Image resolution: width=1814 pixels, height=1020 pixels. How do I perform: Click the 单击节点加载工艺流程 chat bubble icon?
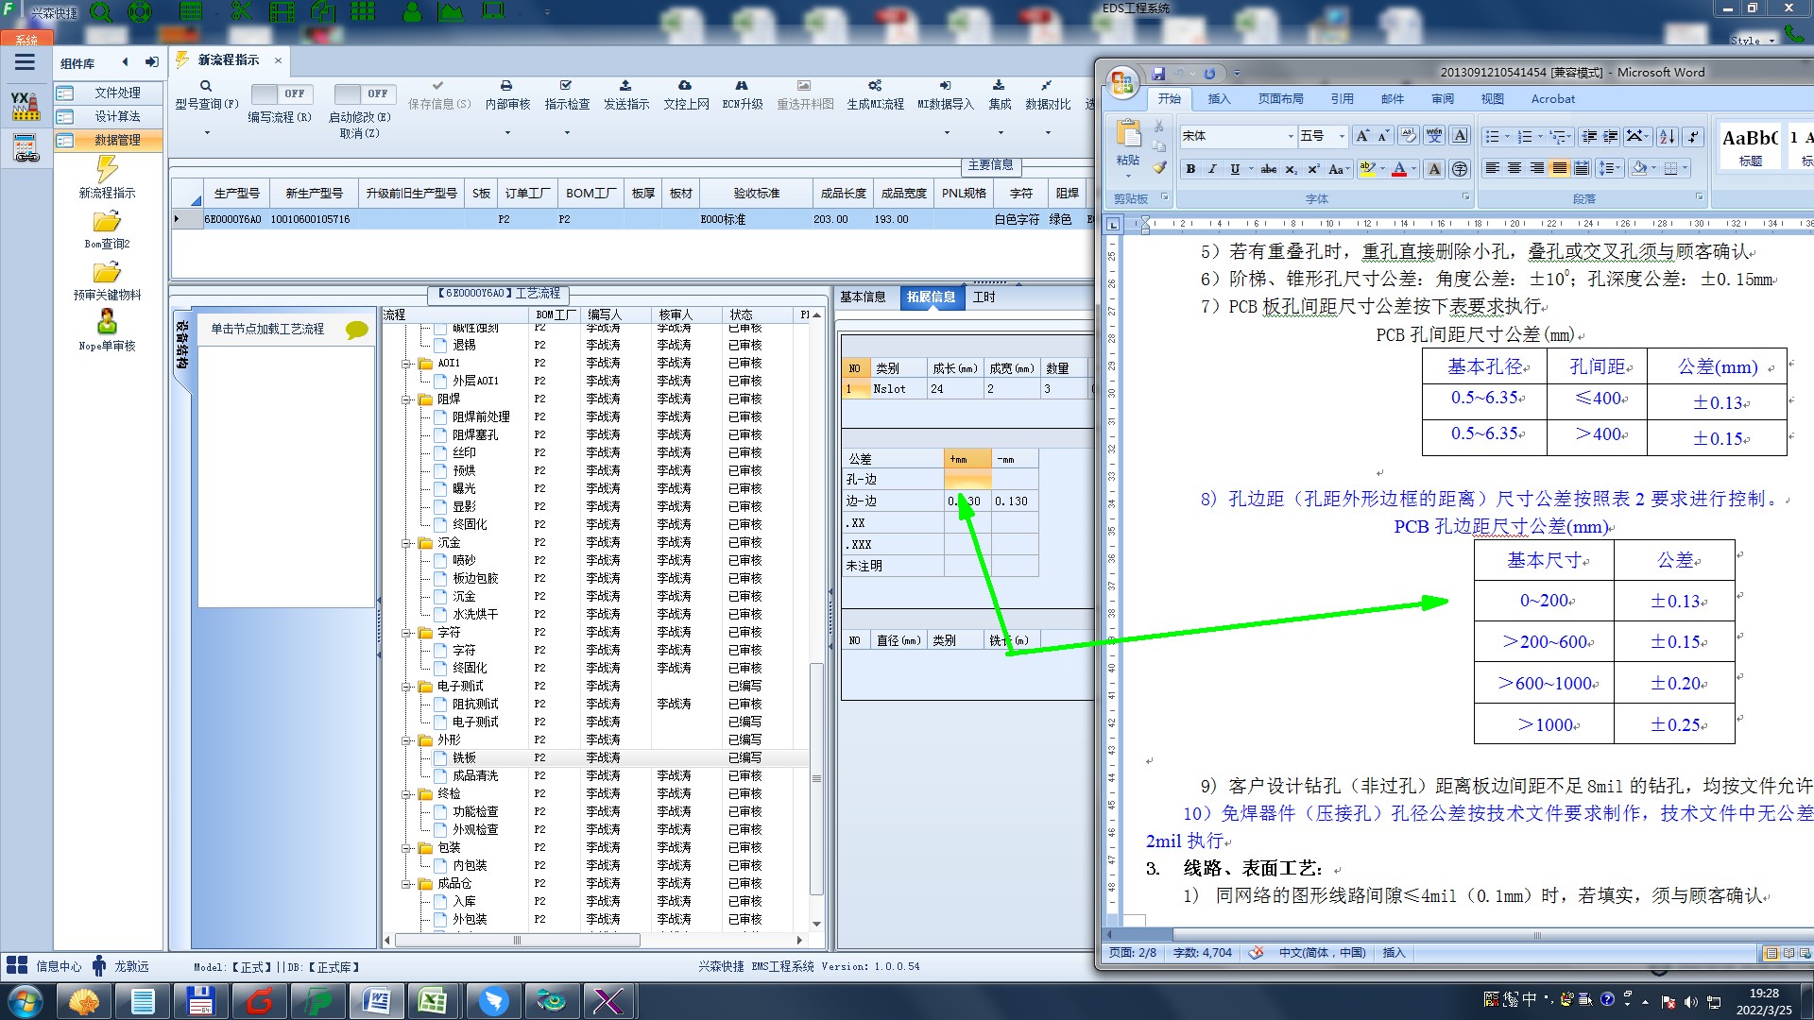point(357,330)
